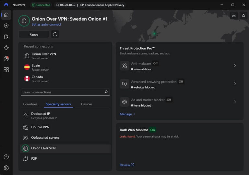Expand Ad and tracker blocker chevron
Viewport: 249px width, 175px height.
click(x=235, y=102)
